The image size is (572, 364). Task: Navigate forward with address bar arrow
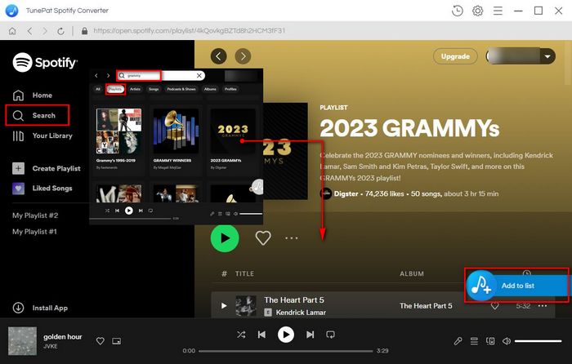[45, 31]
